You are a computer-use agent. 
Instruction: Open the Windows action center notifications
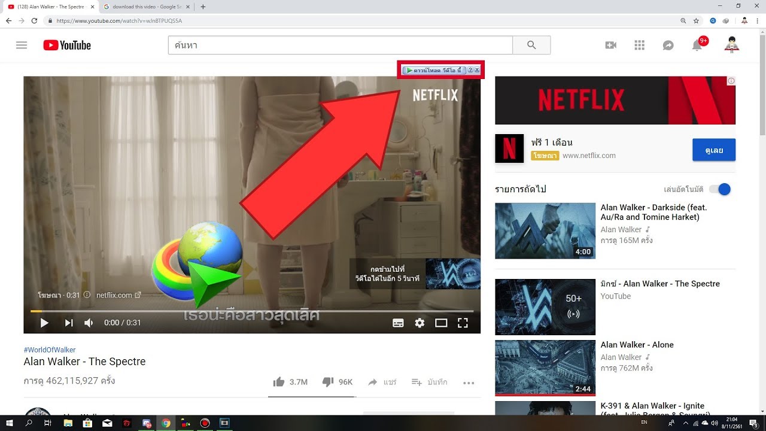[x=753, y=423]
